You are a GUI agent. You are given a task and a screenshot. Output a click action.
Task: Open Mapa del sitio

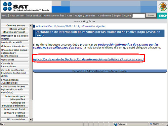pyautogui.click(x=16, y=15)
